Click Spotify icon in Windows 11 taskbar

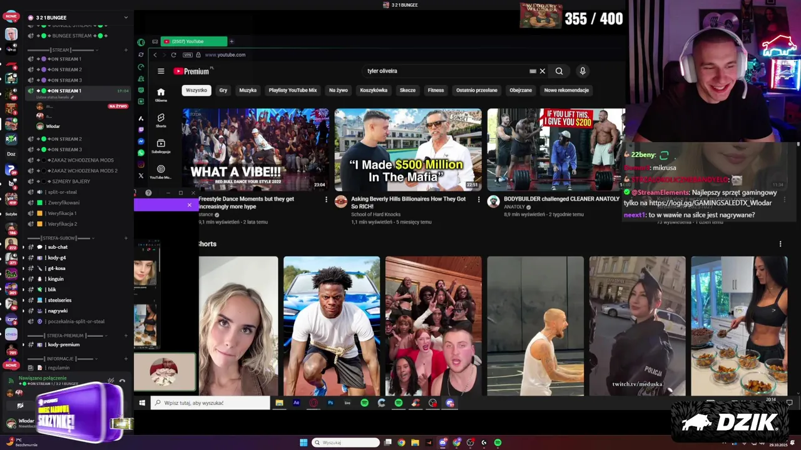(x=497, y=442)
